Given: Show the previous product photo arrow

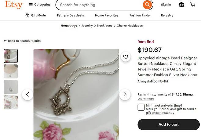Looking at the screenshot, I should click(x=27, y=94).
